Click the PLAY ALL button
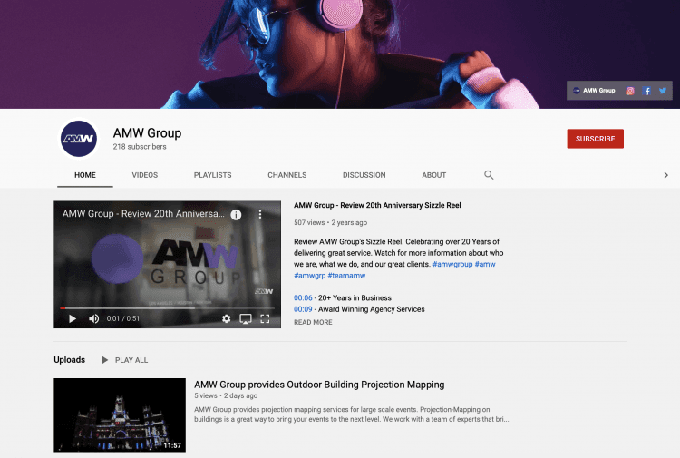The height and width of the screenshot is (458, 680). point(125,360)
